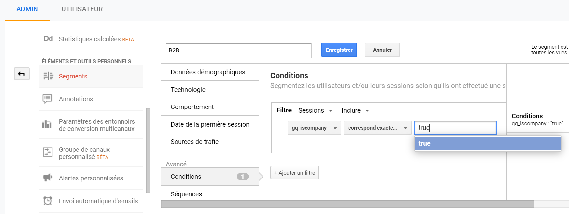
Task: Click the back arrow button
Action: (x=22, y=74)
